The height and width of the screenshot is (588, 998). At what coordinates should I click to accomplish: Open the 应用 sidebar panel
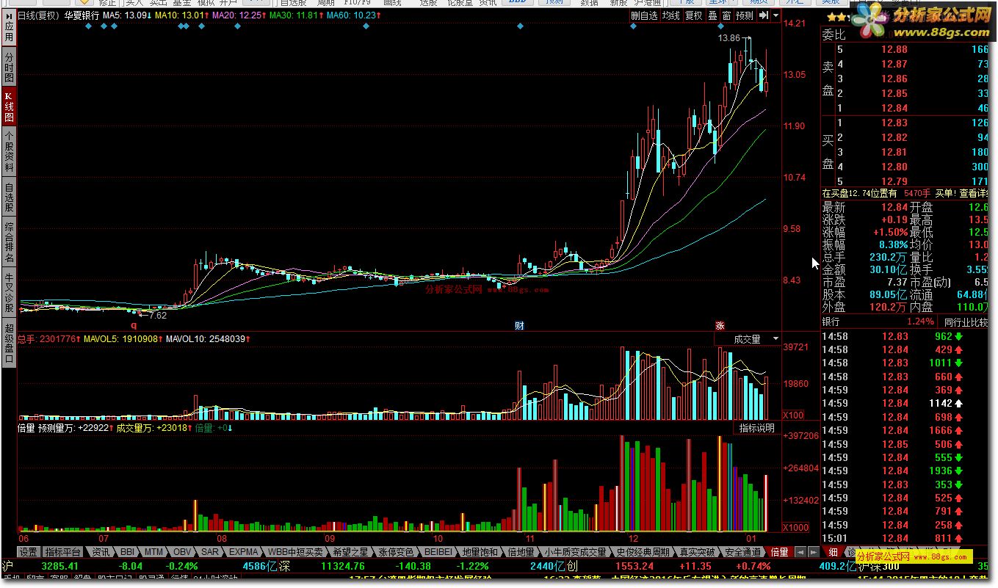click(x=9, y=26)
